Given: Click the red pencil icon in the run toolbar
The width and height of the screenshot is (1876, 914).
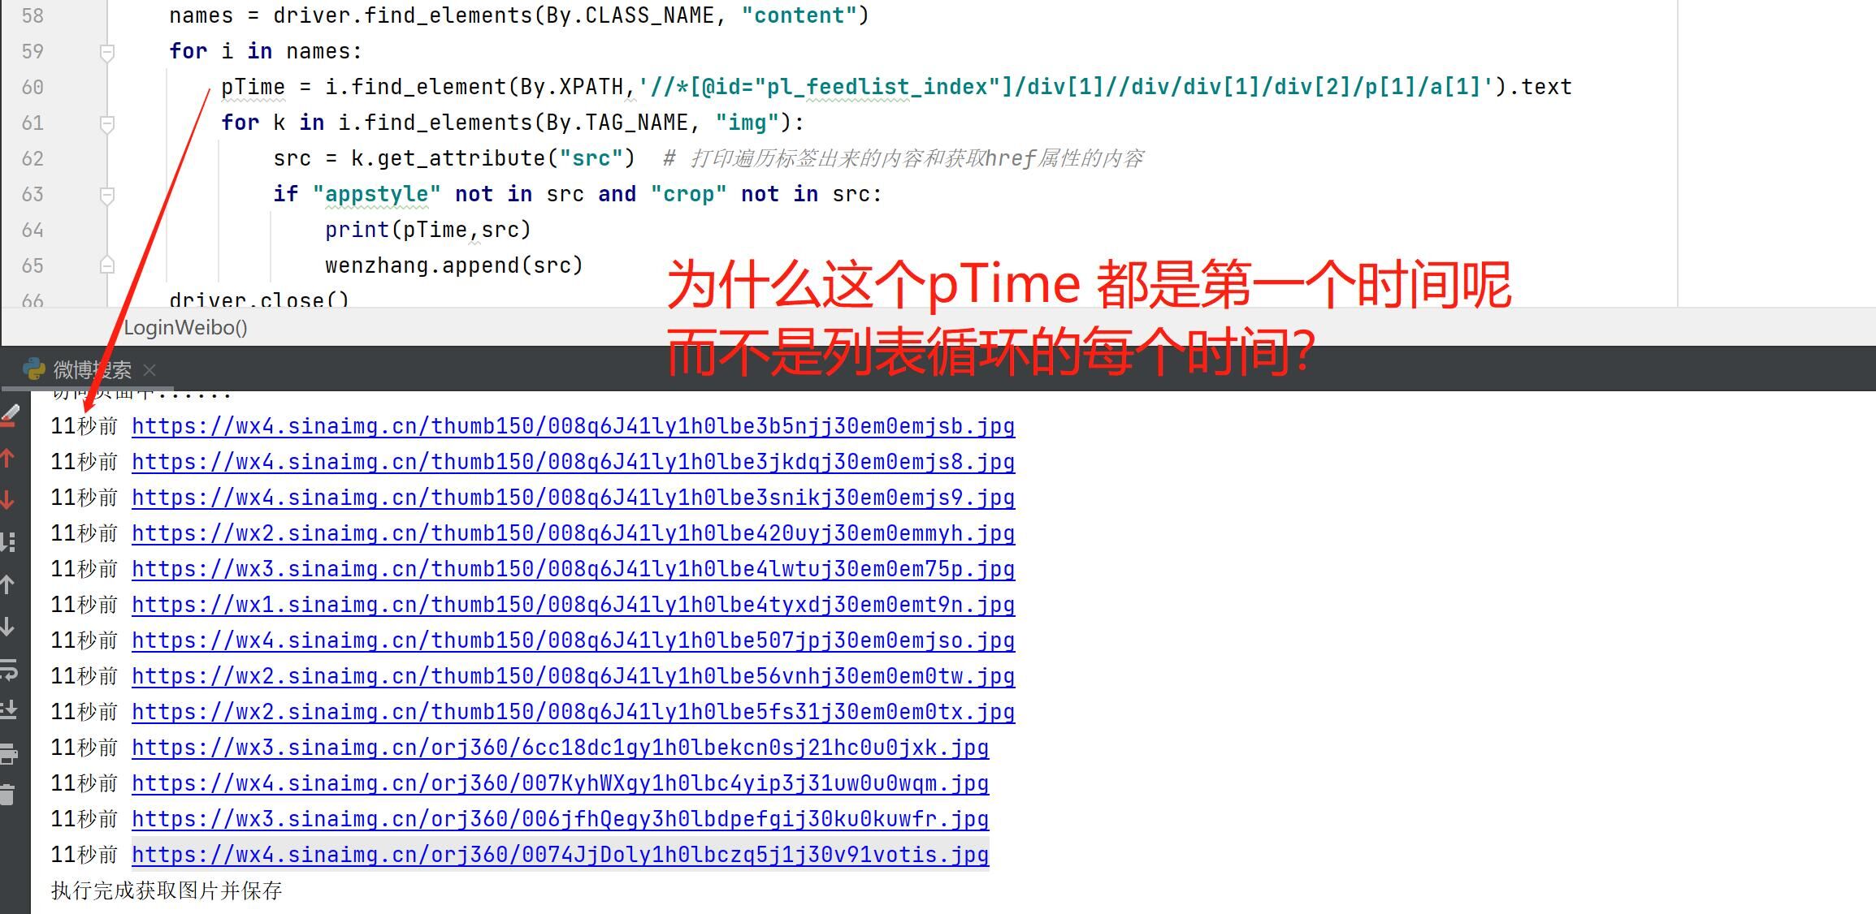Looking at the screenshot, I should click(10, 416).
